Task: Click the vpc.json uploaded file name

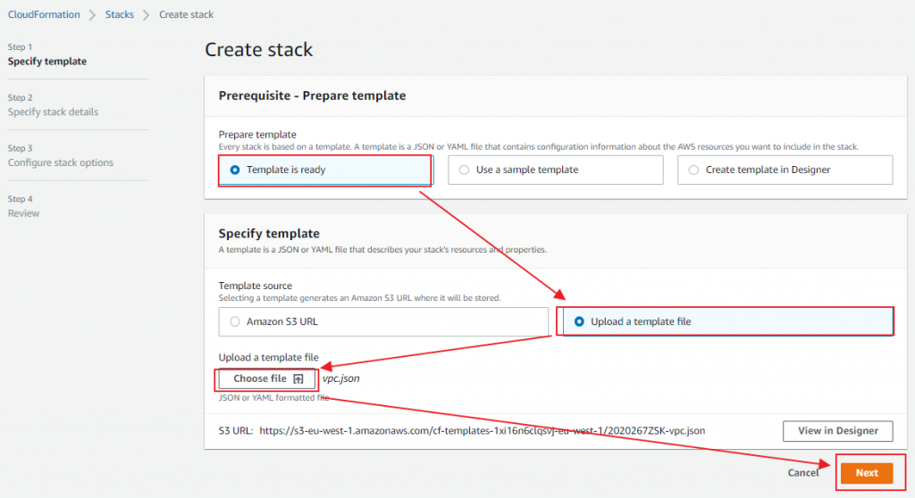Action: (x=341, y=378)
